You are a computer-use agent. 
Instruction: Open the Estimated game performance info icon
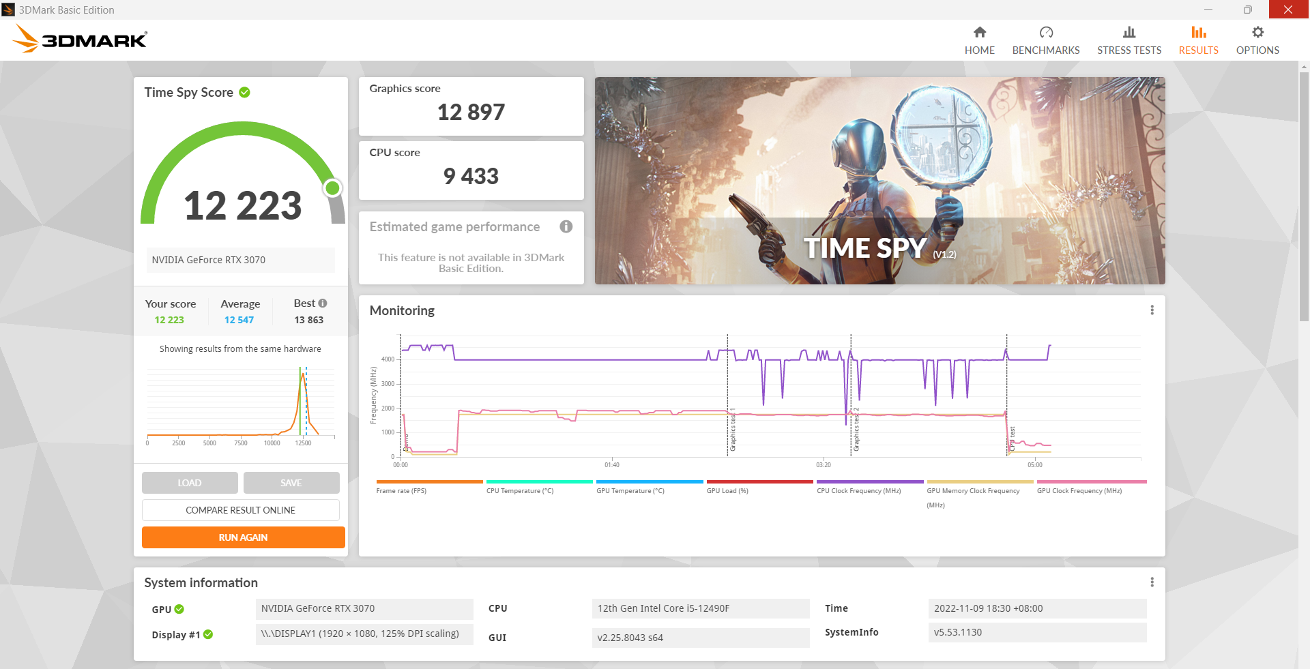click(566, 226)
